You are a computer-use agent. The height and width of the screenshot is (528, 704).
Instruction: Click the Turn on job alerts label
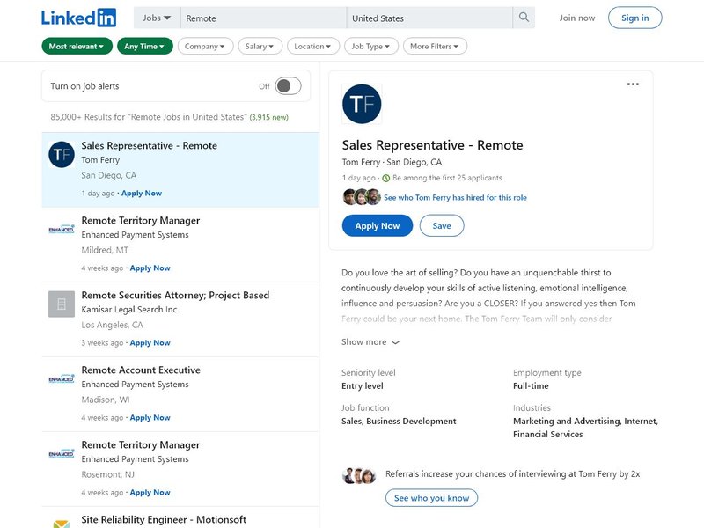point(84,86)
